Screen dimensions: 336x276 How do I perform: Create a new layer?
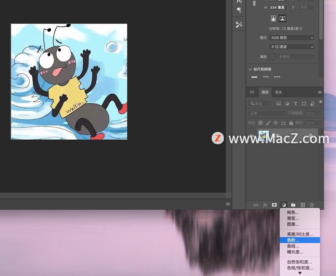click(303, 205)
